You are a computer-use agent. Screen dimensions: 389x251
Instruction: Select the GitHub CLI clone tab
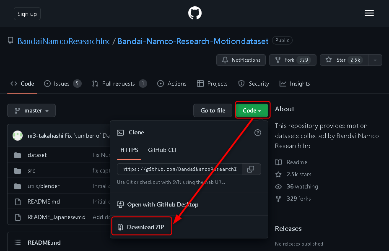pos(162,150)
